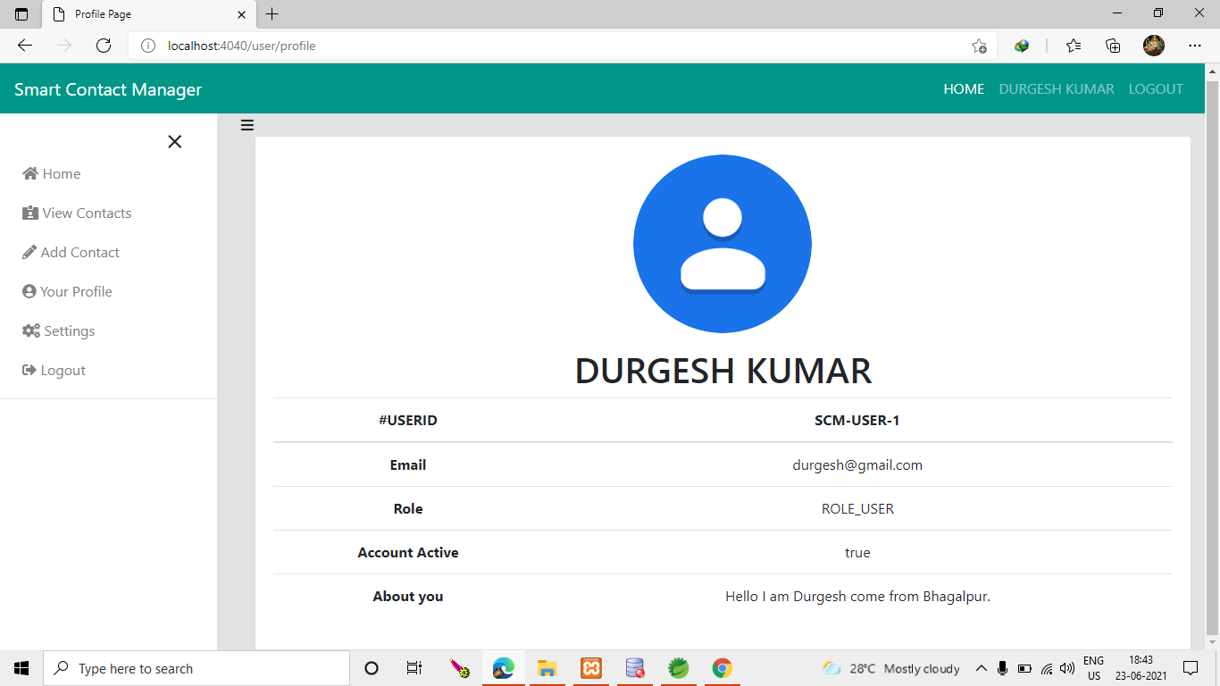Viewport: 1220px width, 686px height.
Task: Open the favorites menu in the browser toolbar
Action: point(1073,46)
